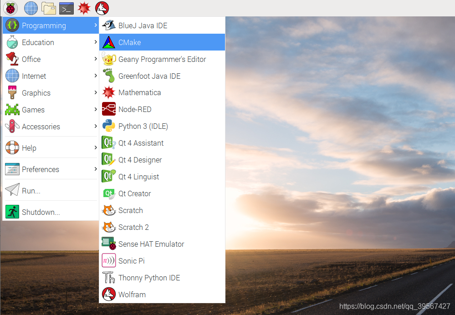The image size is (455, 315).
Task: Start Python 3 (IDLE)
Action: click(162, 126)
